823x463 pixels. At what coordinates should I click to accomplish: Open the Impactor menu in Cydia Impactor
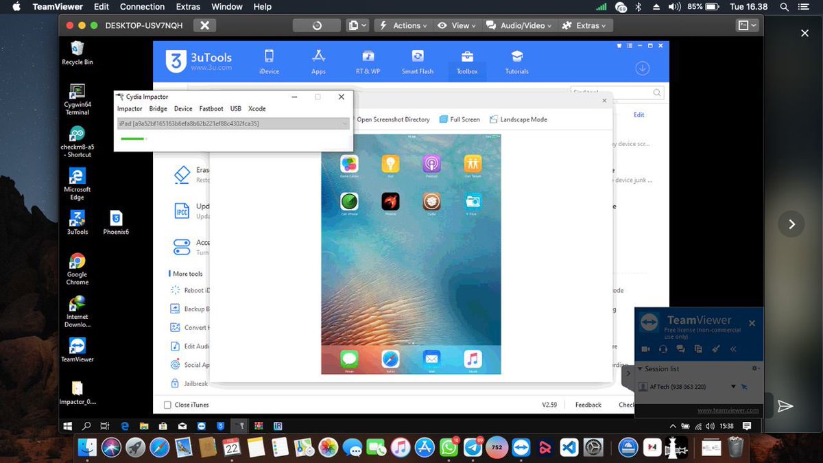(x=130, y=108)
